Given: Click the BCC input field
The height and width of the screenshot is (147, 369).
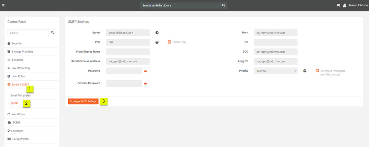Looking at the screenshot, I should pyautogui.click(x=276, y=52).
